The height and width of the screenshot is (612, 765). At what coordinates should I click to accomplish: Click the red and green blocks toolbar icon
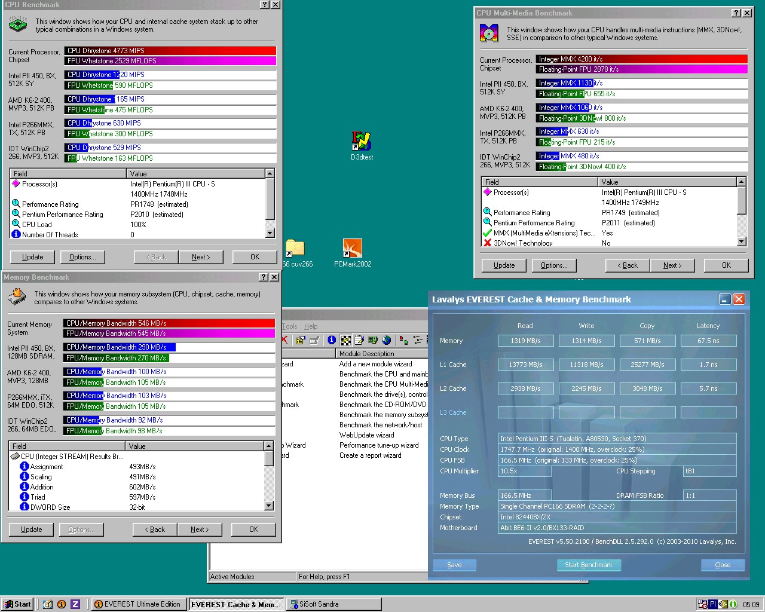(403, 340)
